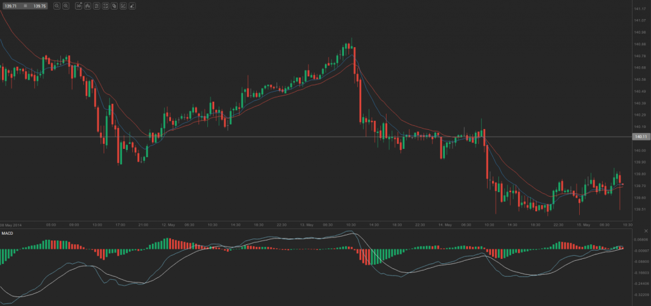Viewport: 651px width, 306px height.
Task: Change the candlestick chart type
Action: click(88, 6)
